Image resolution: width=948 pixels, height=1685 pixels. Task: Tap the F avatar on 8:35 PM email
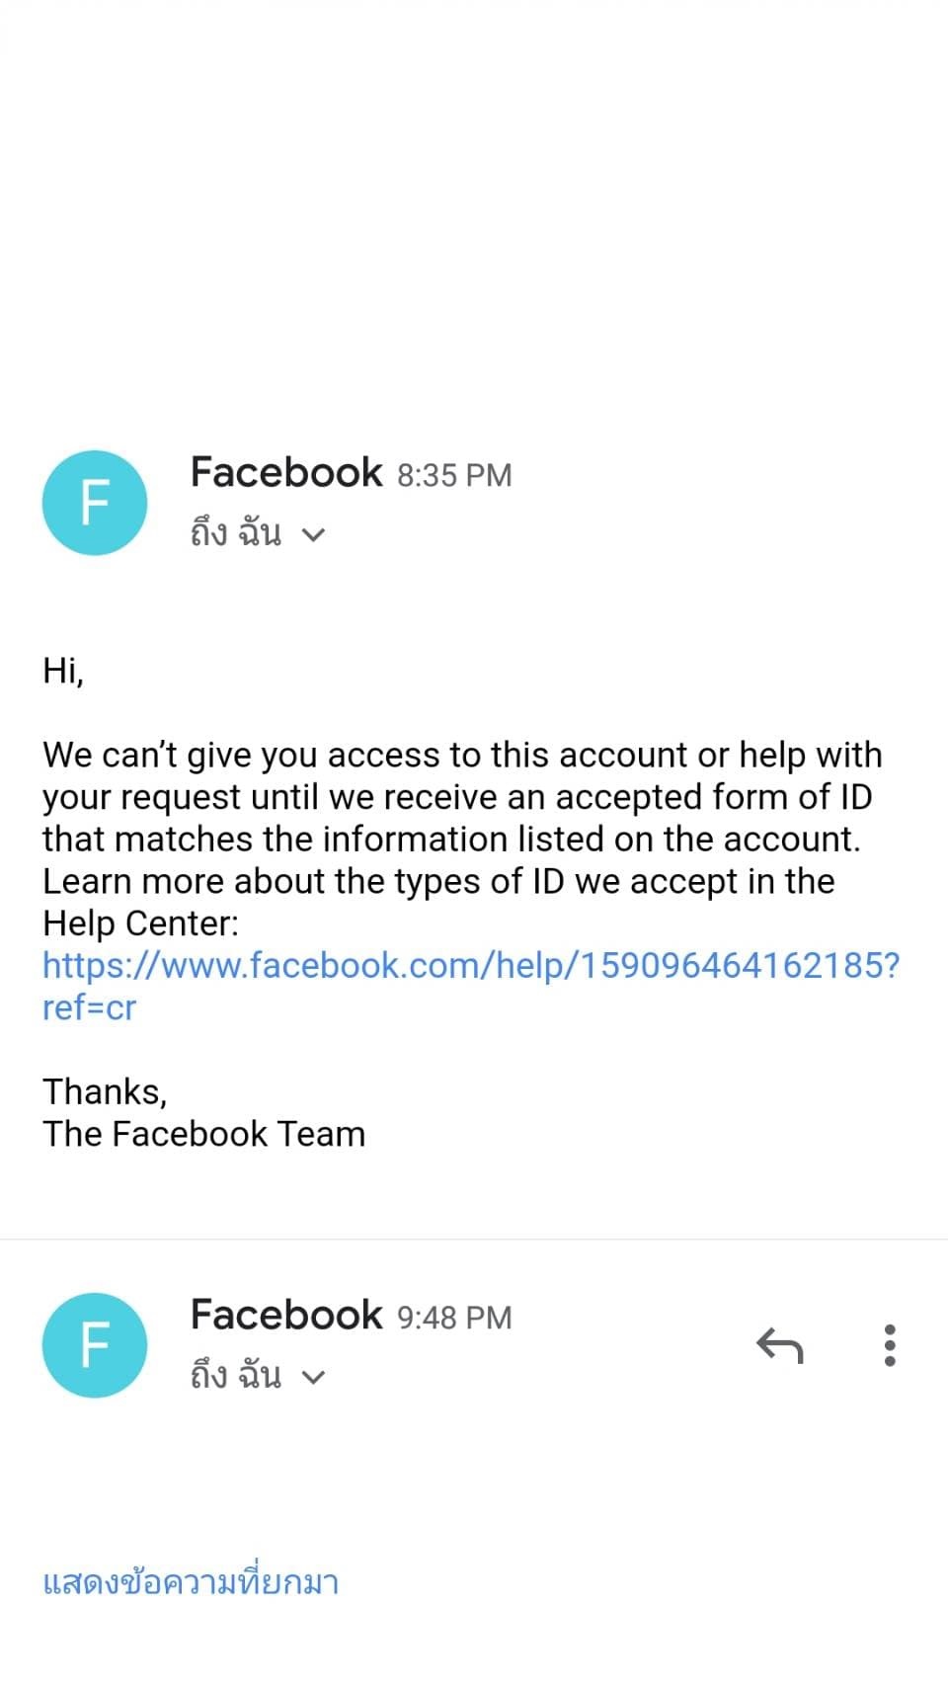(95, 503)
